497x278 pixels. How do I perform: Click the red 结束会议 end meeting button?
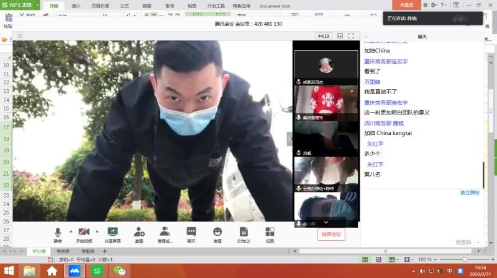tap(331, 235)
